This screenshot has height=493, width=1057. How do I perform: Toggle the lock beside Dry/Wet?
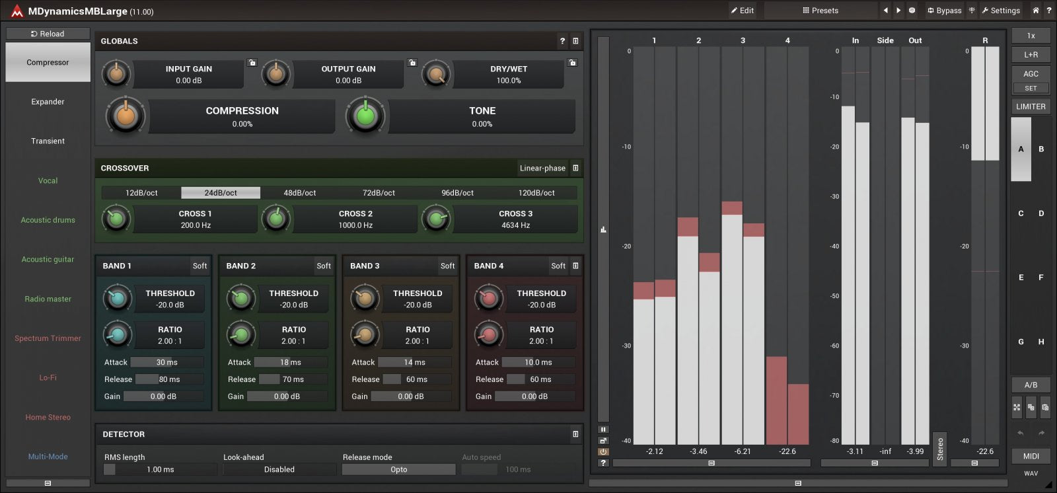(x=572, y=63)
